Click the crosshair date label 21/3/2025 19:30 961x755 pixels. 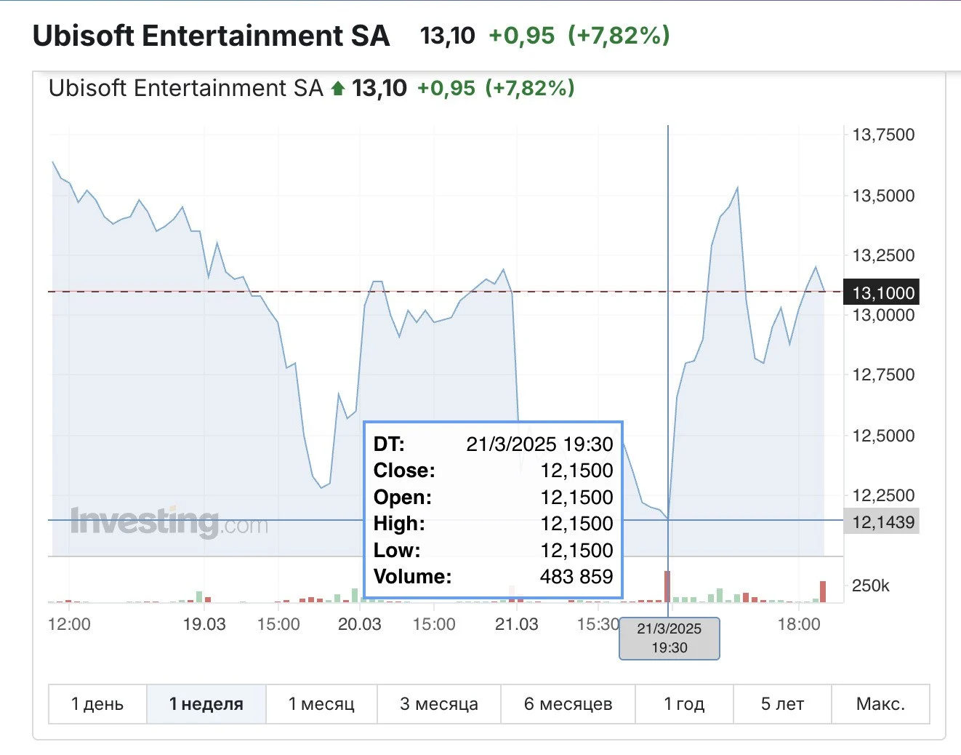point(669,638)
